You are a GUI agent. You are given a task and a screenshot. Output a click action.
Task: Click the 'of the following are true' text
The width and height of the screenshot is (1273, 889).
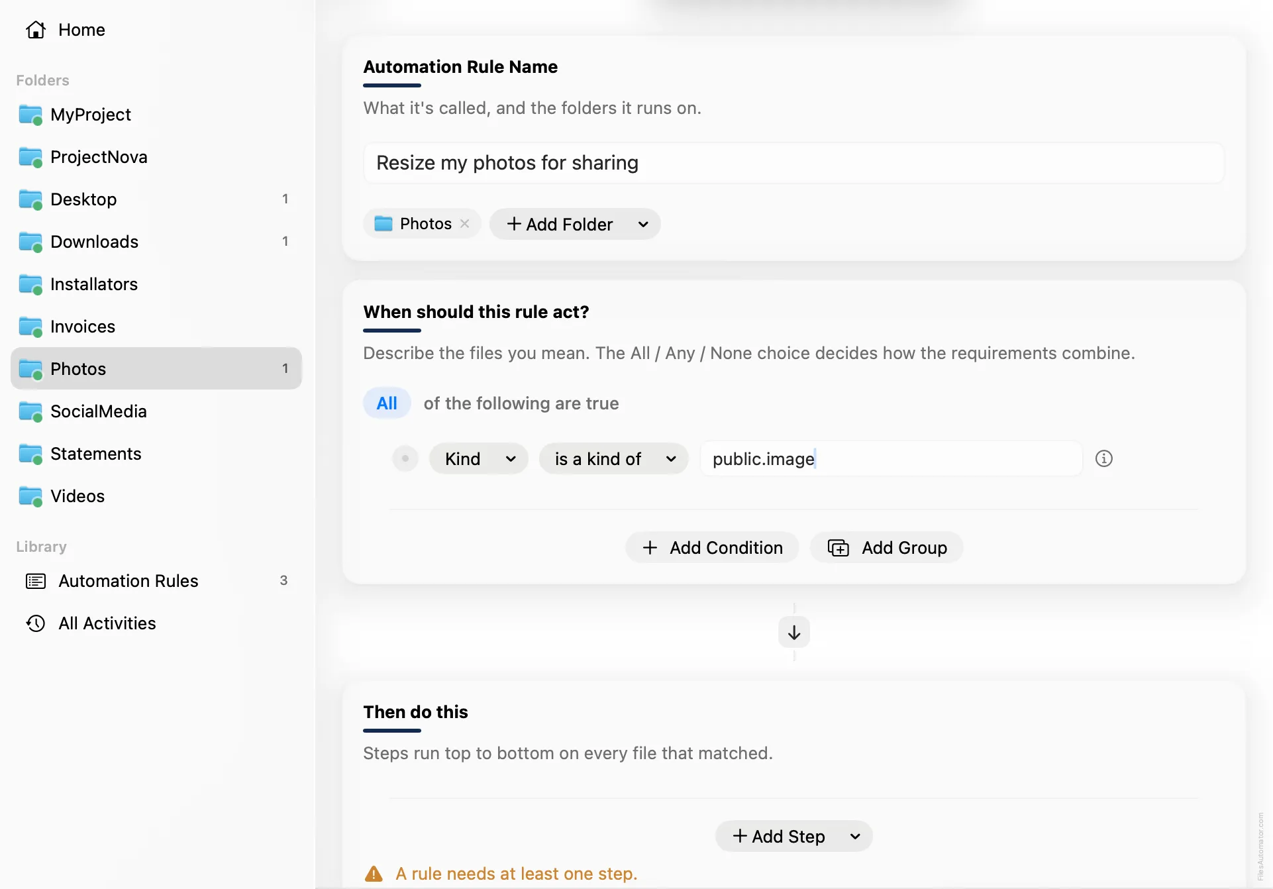[x=521, y=403]
